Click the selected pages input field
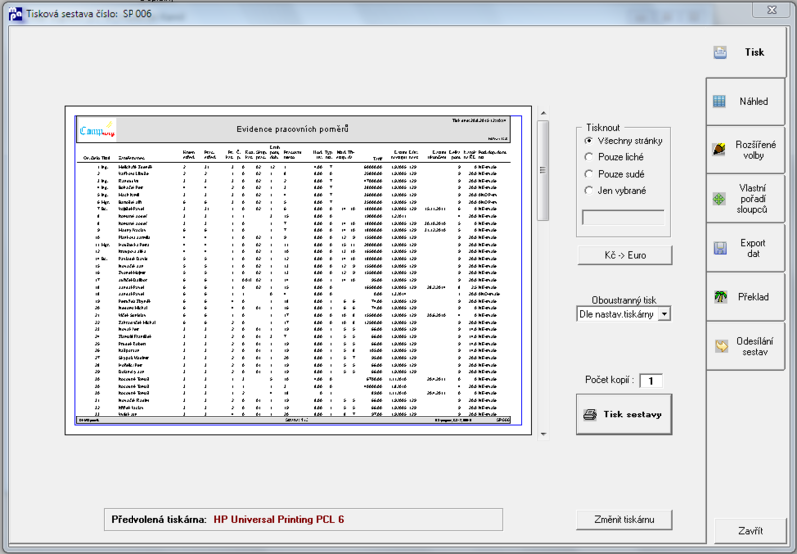 pos(624,218)
